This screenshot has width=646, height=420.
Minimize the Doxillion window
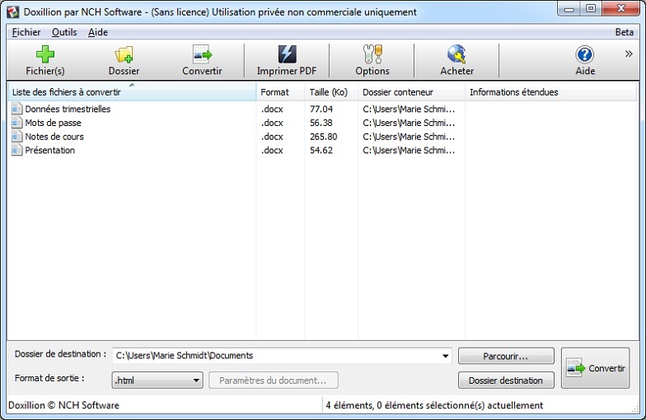pos(569,8)
